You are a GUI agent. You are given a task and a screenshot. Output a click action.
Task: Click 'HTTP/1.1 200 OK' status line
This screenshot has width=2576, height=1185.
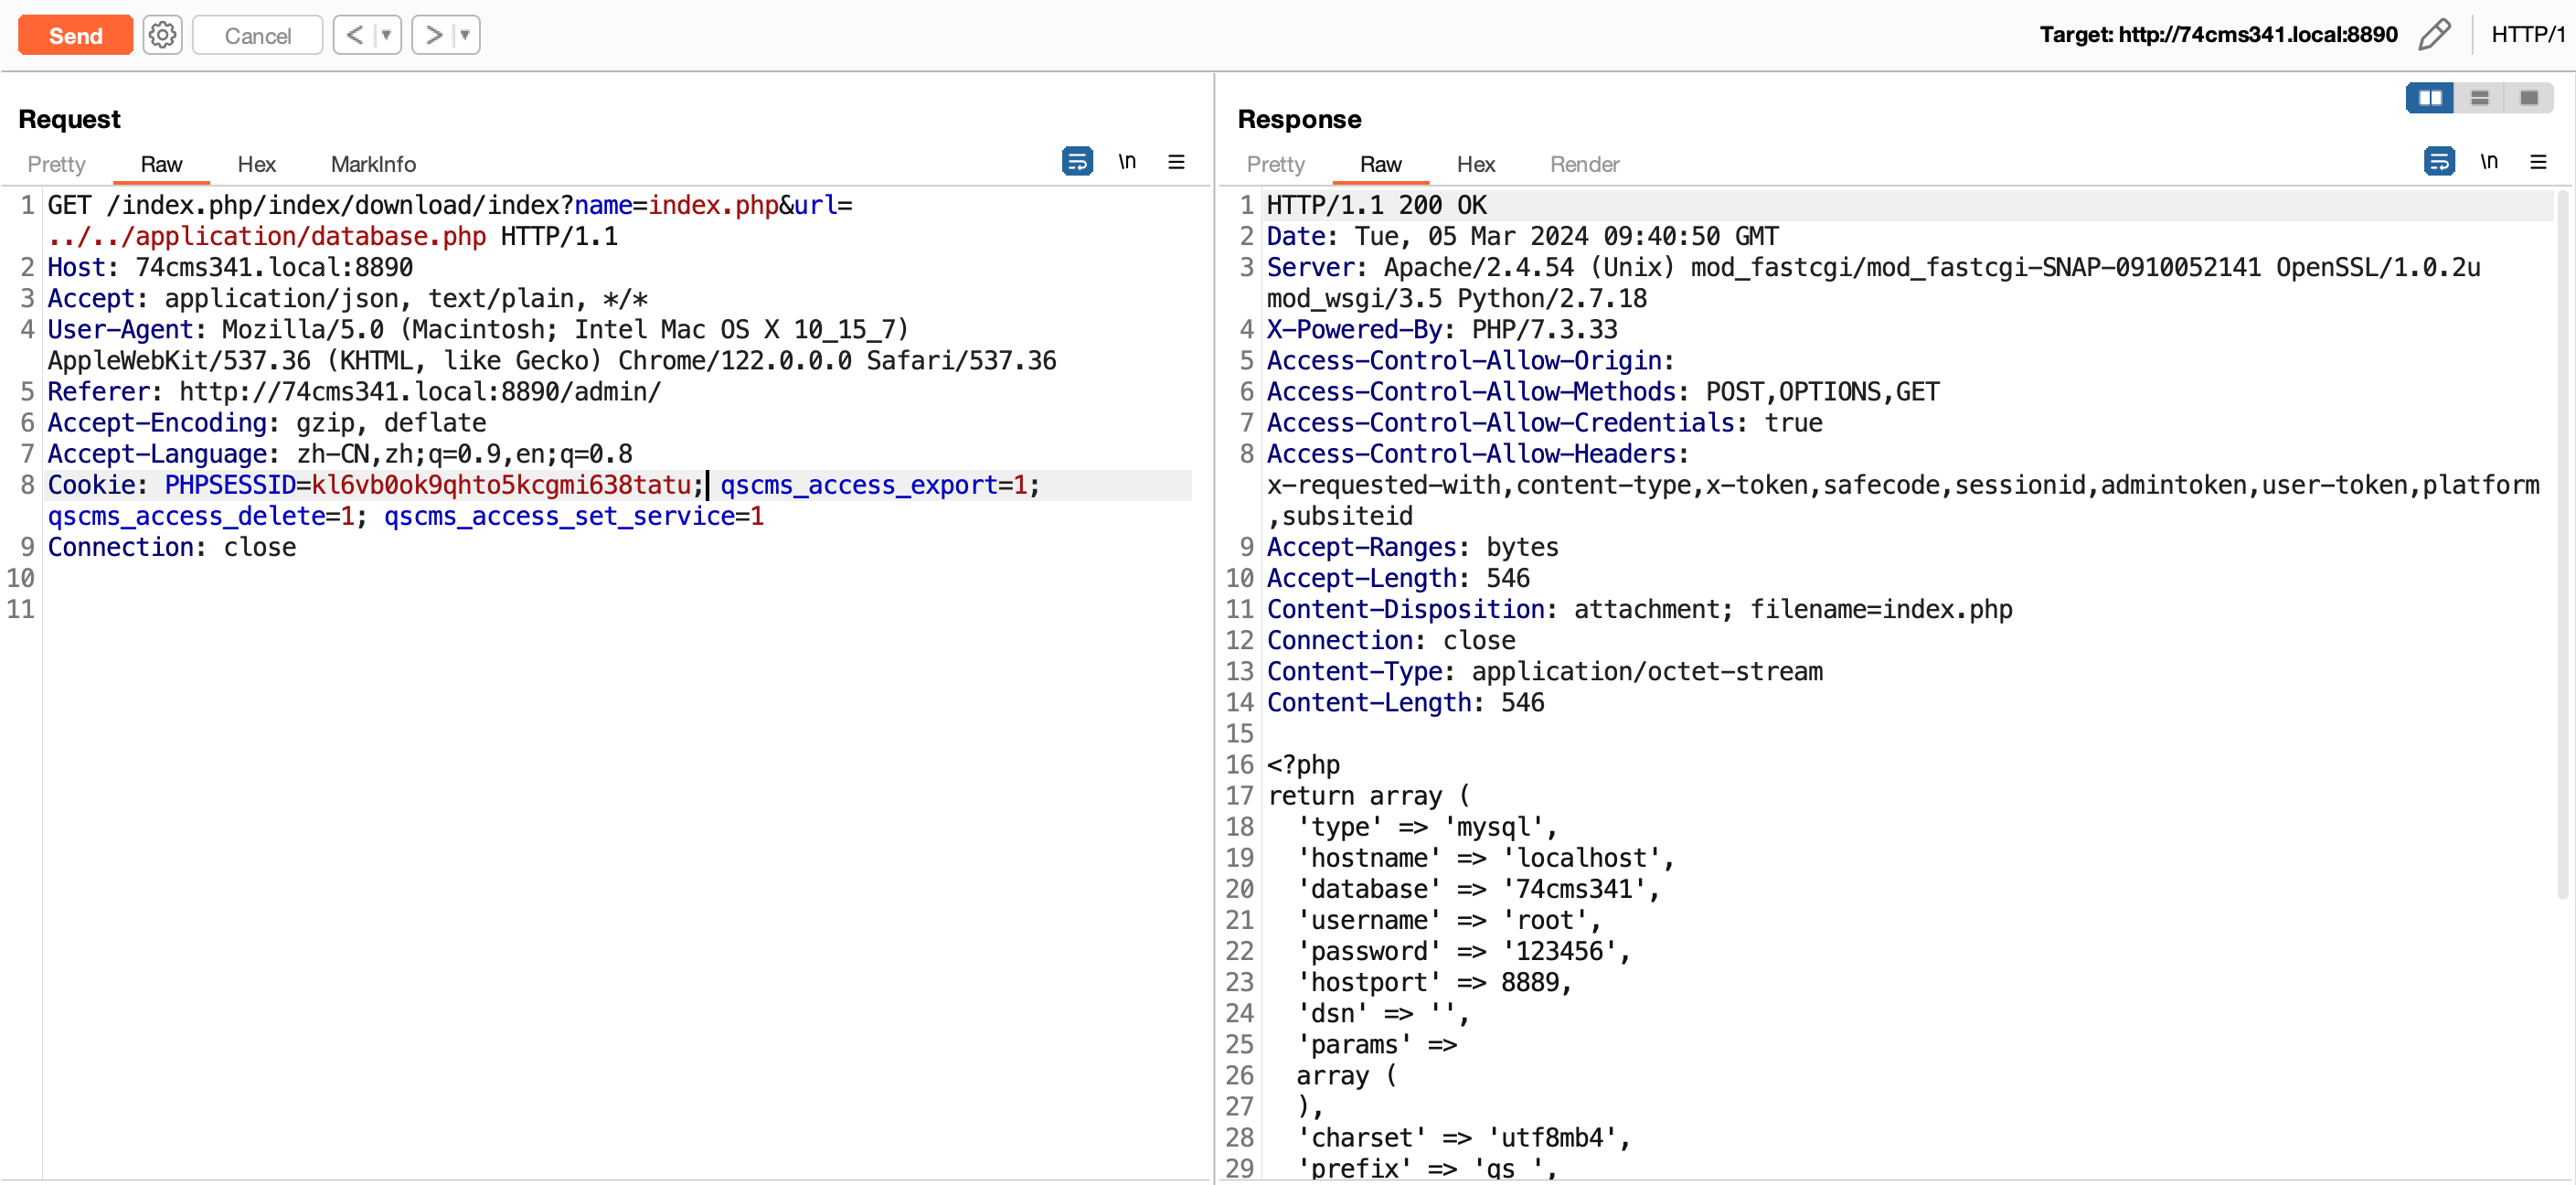[1376, 205]
